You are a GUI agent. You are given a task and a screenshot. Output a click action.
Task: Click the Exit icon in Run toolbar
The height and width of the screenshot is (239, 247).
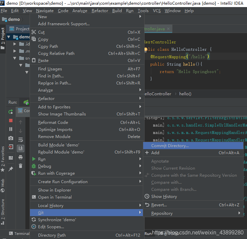pyautogui.click(x=11, y=147)
